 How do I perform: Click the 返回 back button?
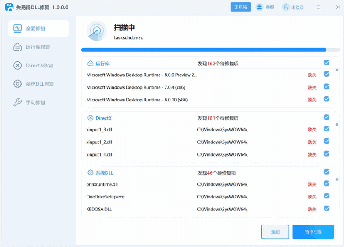(x=275, y=232)
